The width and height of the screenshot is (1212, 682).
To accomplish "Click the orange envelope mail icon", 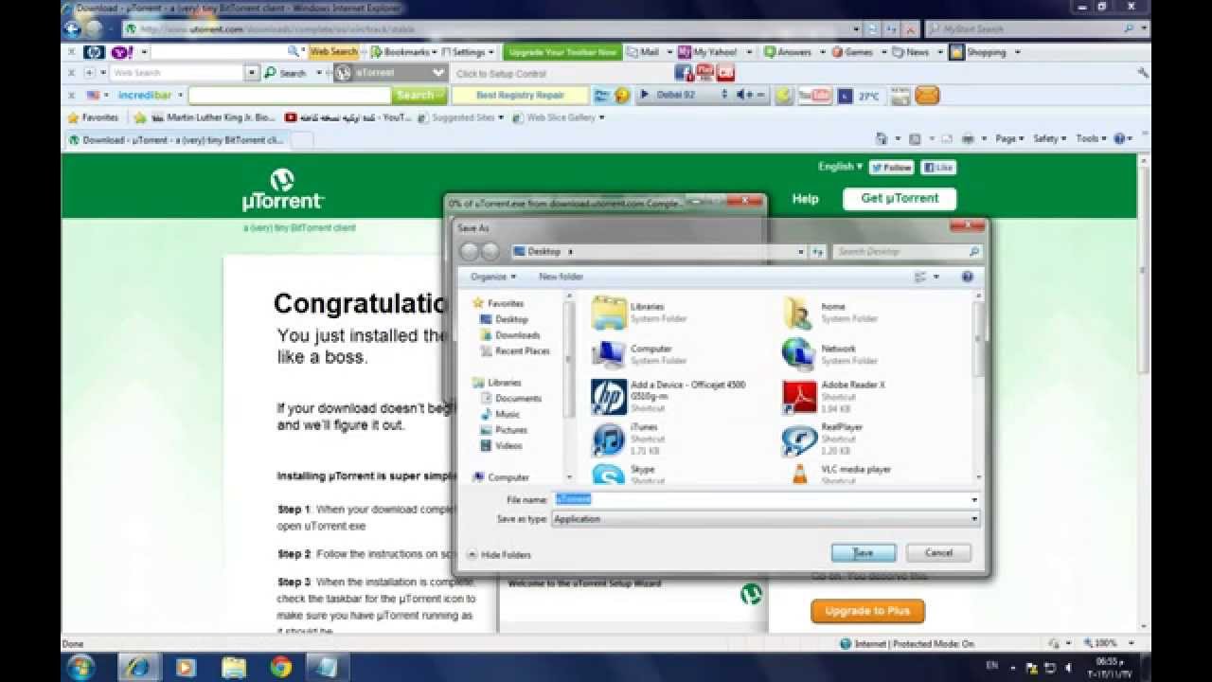I will tap(927, 96).
